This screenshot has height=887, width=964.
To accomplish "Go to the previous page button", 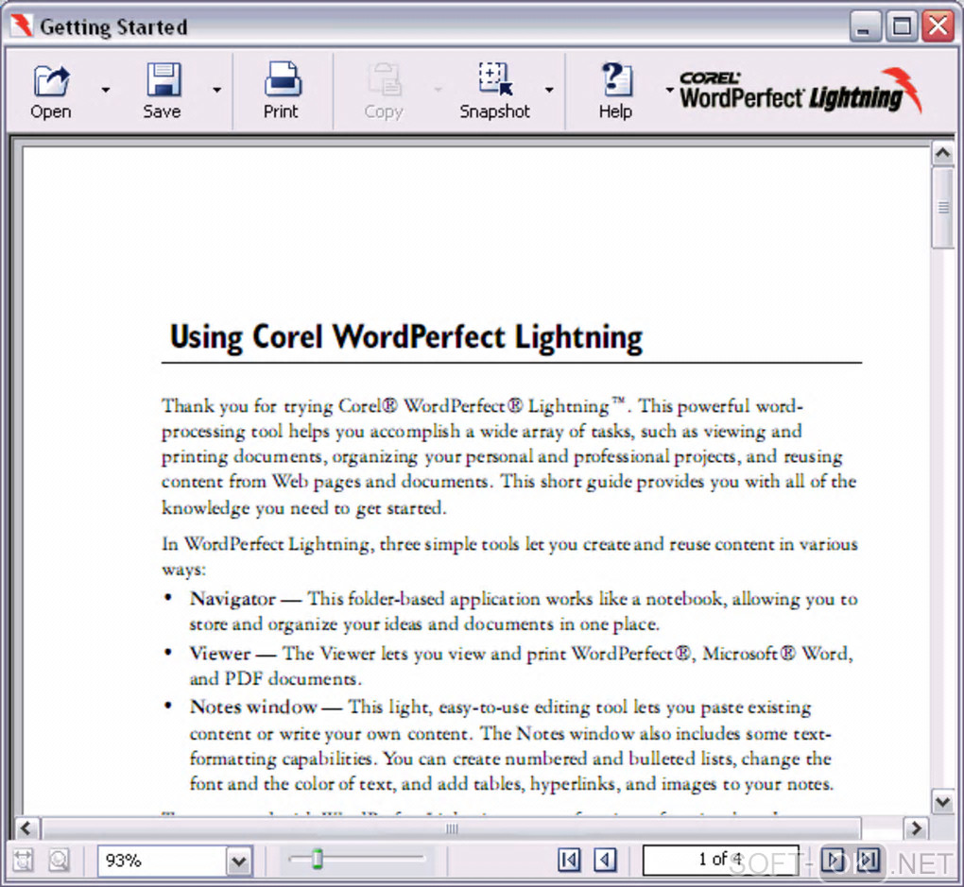I will tap(606, 860).
